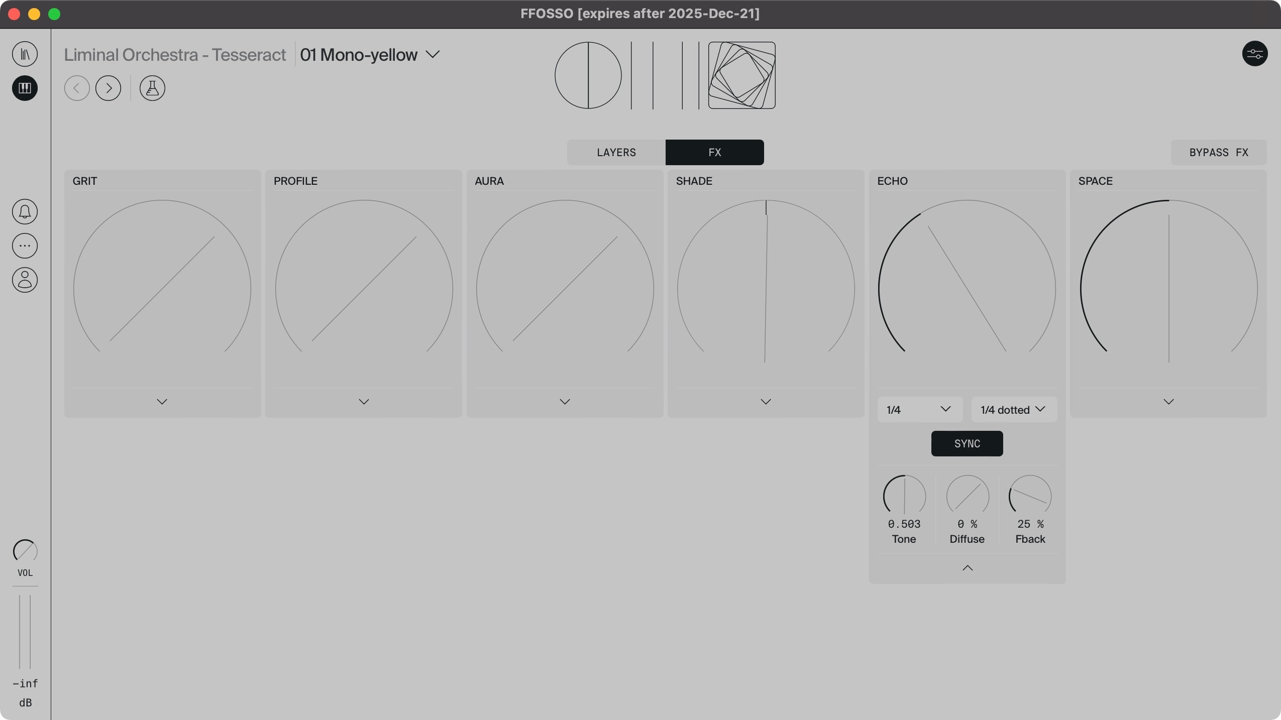Adjust the Fback knob in ECHO
The width and height of the screenshot is (1281, 720).
(1029, 497)
